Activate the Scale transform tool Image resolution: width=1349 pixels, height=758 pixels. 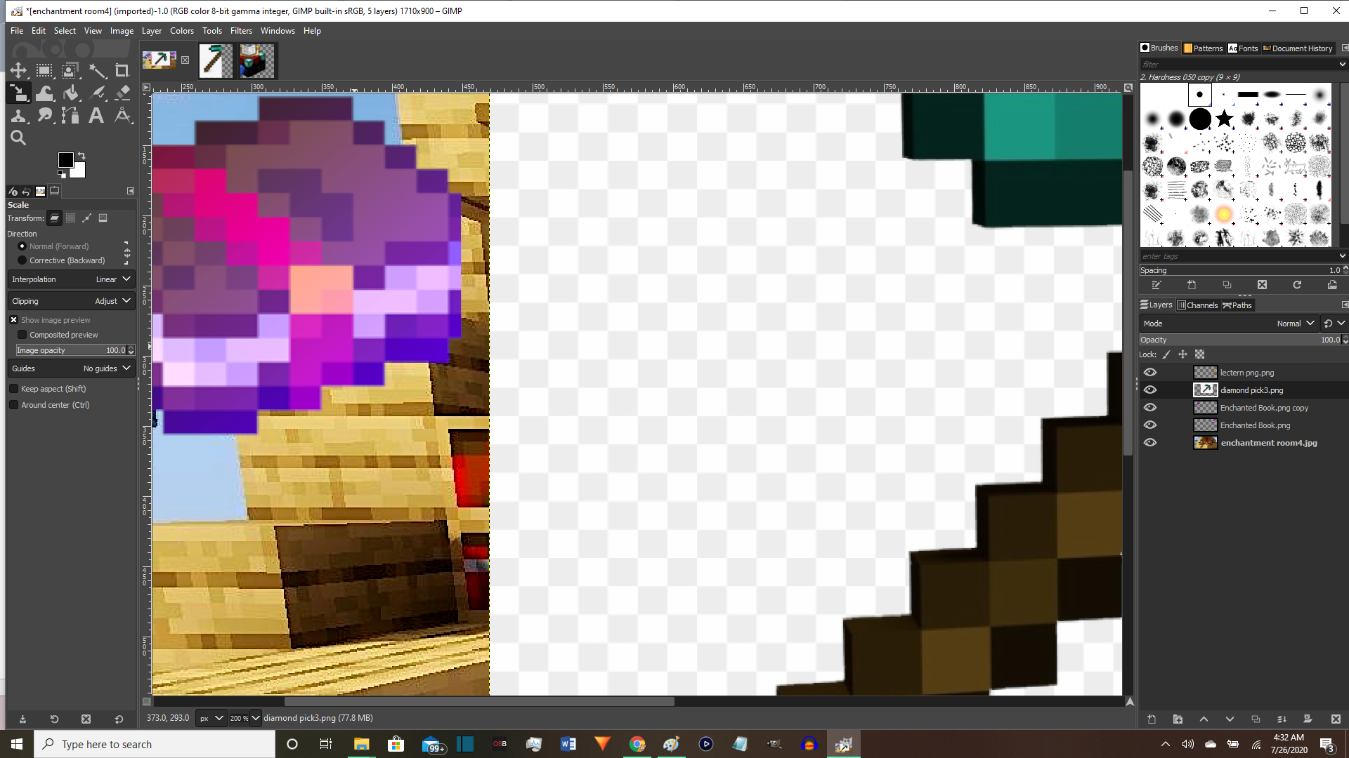[x=18, y=93]
